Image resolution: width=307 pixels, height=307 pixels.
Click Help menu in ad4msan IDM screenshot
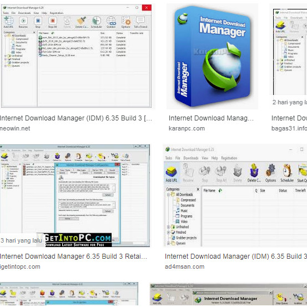tap(215, 158)
